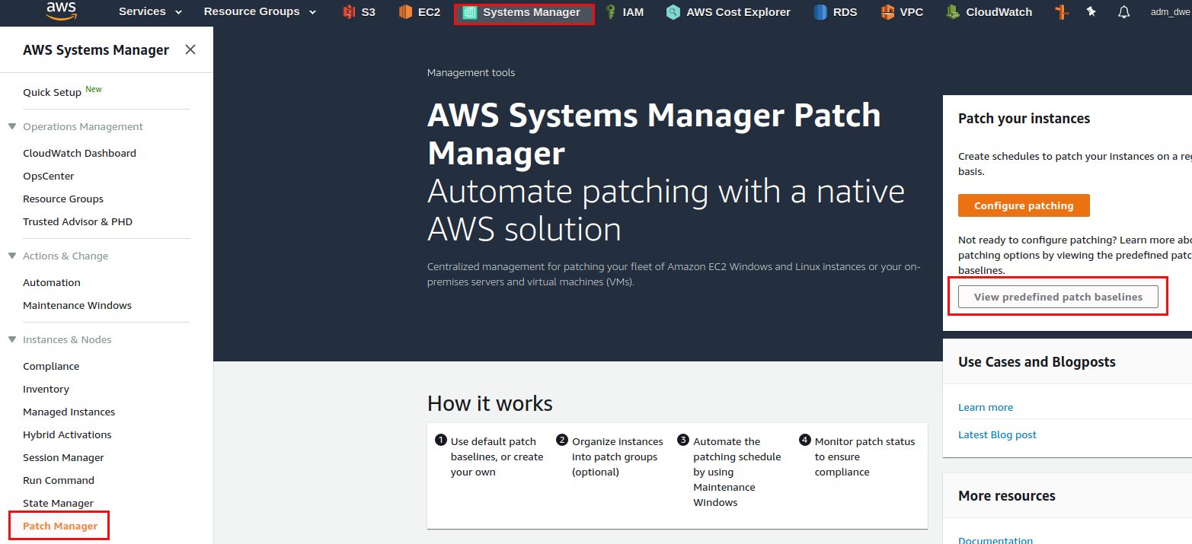Open the notifications bell
The width and height of the screenshot is (1192, 544).
pos(1123,12)
